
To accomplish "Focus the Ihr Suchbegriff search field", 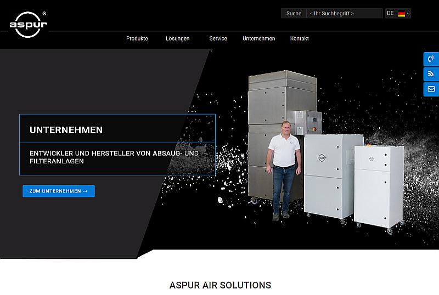I will (x=344, y=14).
